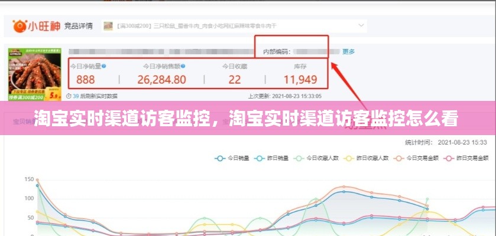Click the small product icon in title bar

coord(108,26)
